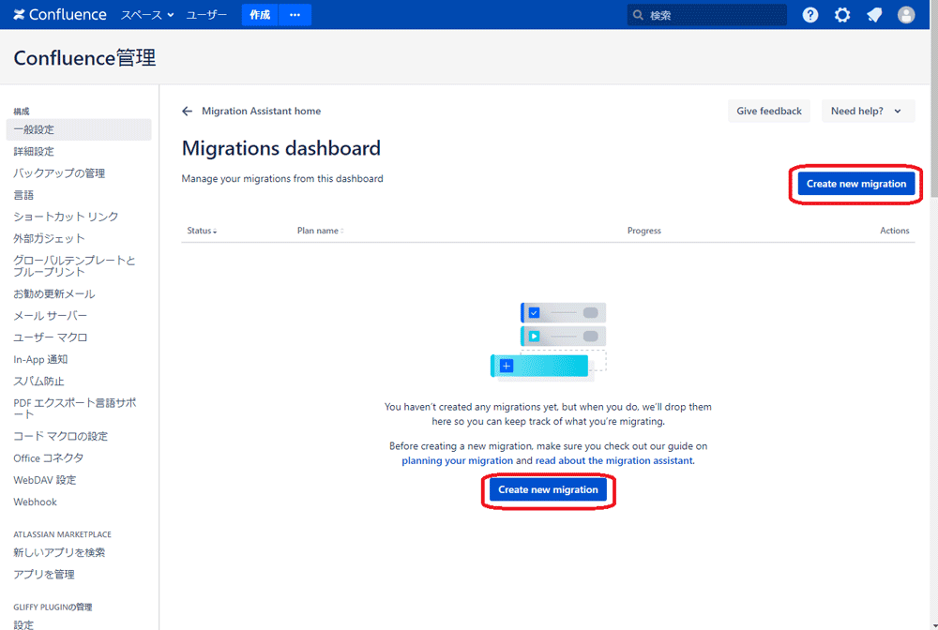
Task: Click the Progress column header
Action: click(x=644, y=231)
